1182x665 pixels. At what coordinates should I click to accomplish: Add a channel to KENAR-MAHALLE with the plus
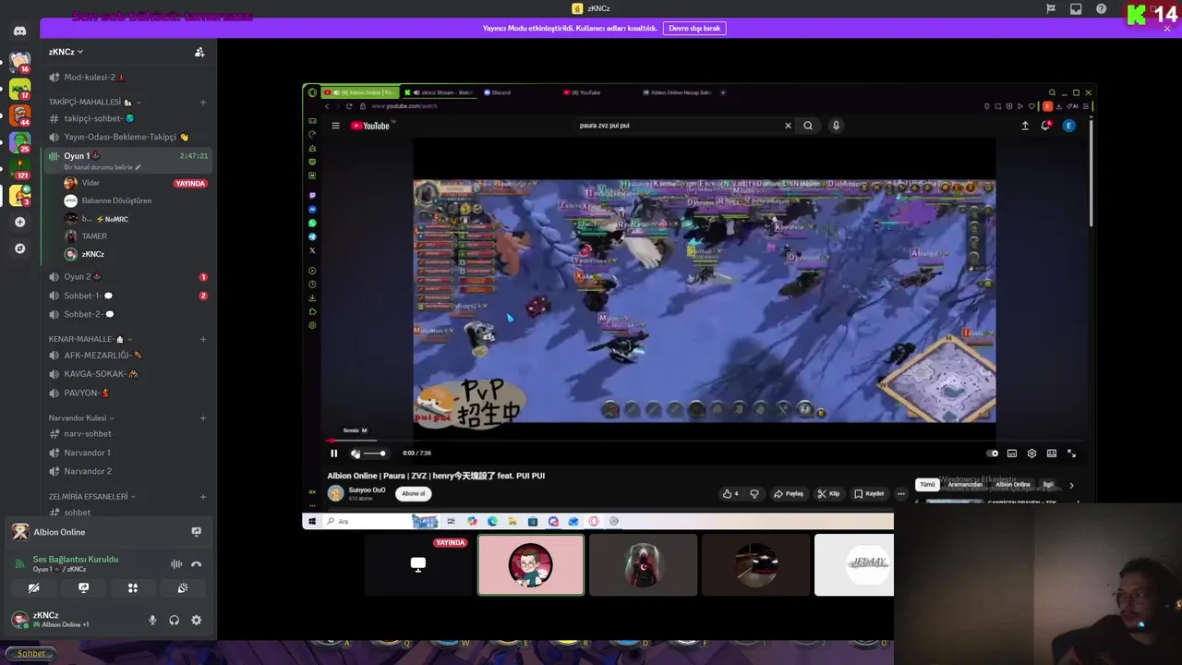(203, 339)
